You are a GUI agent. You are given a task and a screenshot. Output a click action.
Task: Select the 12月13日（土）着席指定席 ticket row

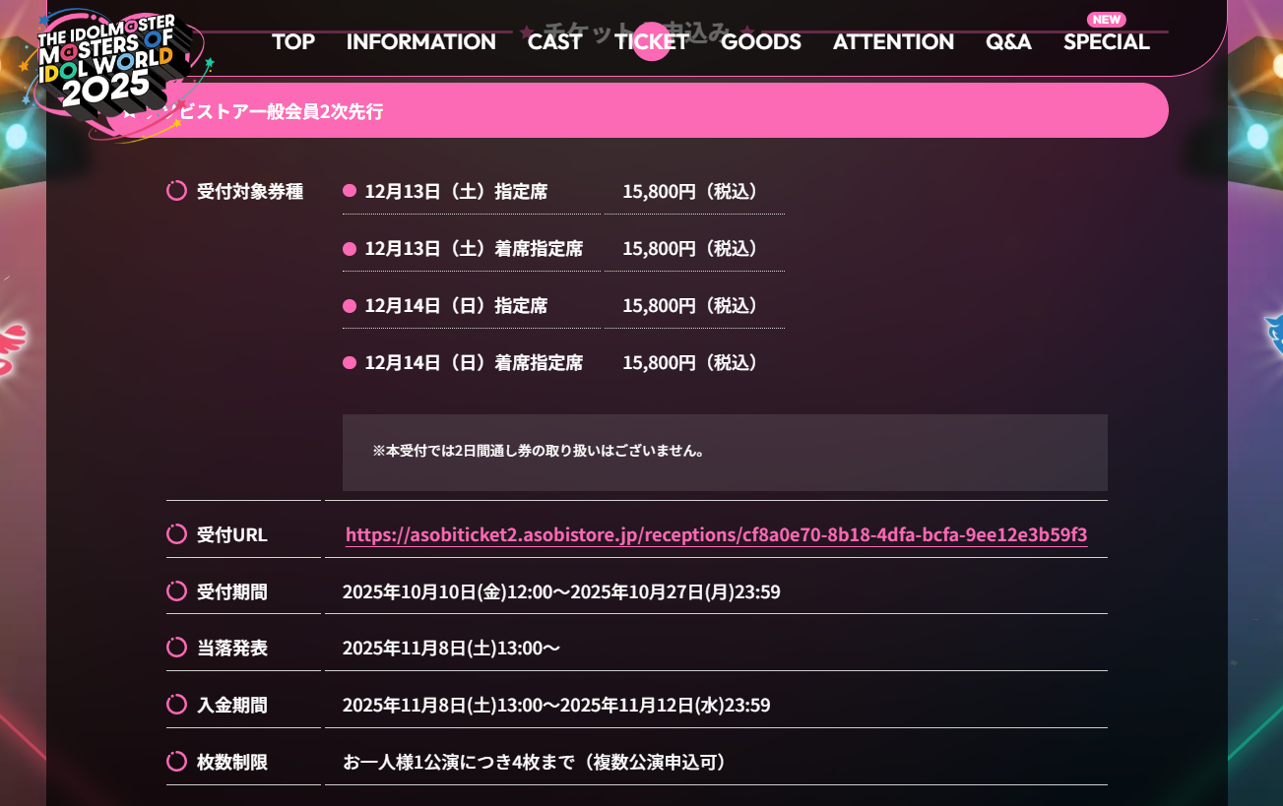coord(474,248)
